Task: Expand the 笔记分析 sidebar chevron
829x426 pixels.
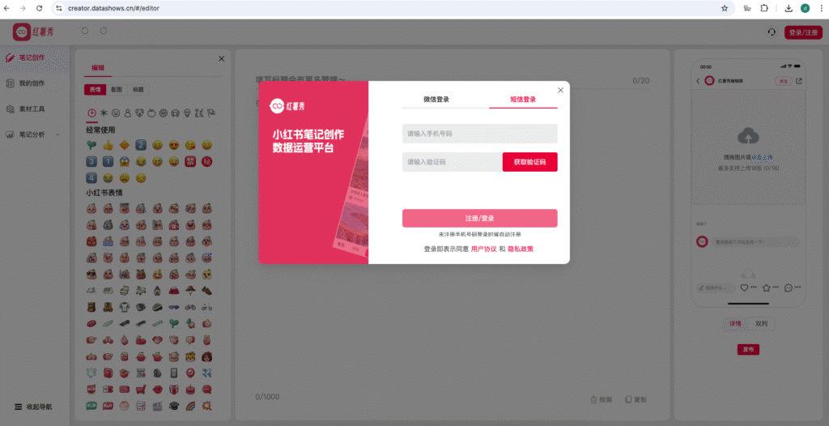Action: (57, 134)
